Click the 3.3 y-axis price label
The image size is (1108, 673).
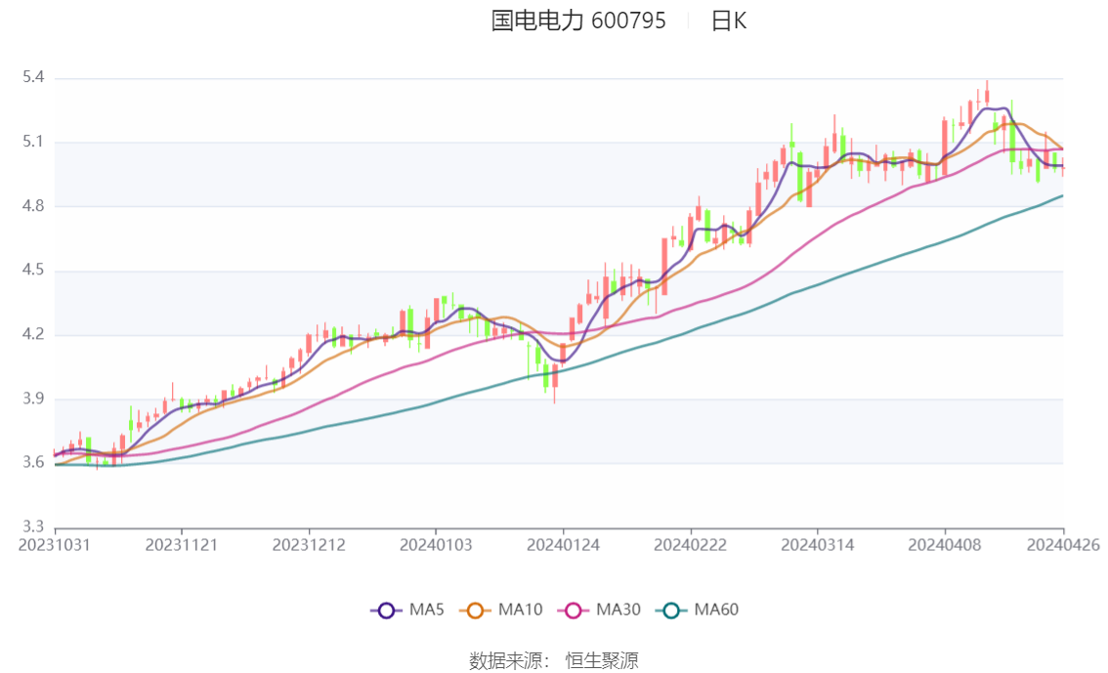(33, 526)
